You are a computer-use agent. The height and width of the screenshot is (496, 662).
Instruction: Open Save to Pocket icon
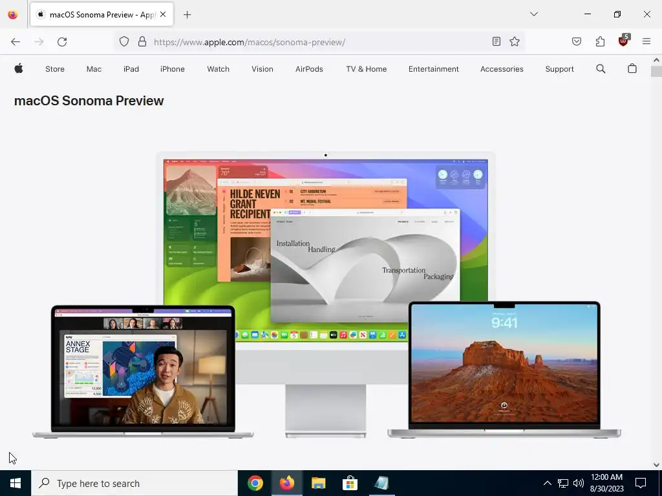coord(577,41)
